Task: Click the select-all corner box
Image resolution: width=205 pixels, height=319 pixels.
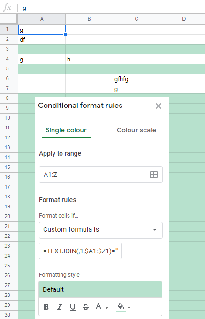Action: [x=9, y=19]
